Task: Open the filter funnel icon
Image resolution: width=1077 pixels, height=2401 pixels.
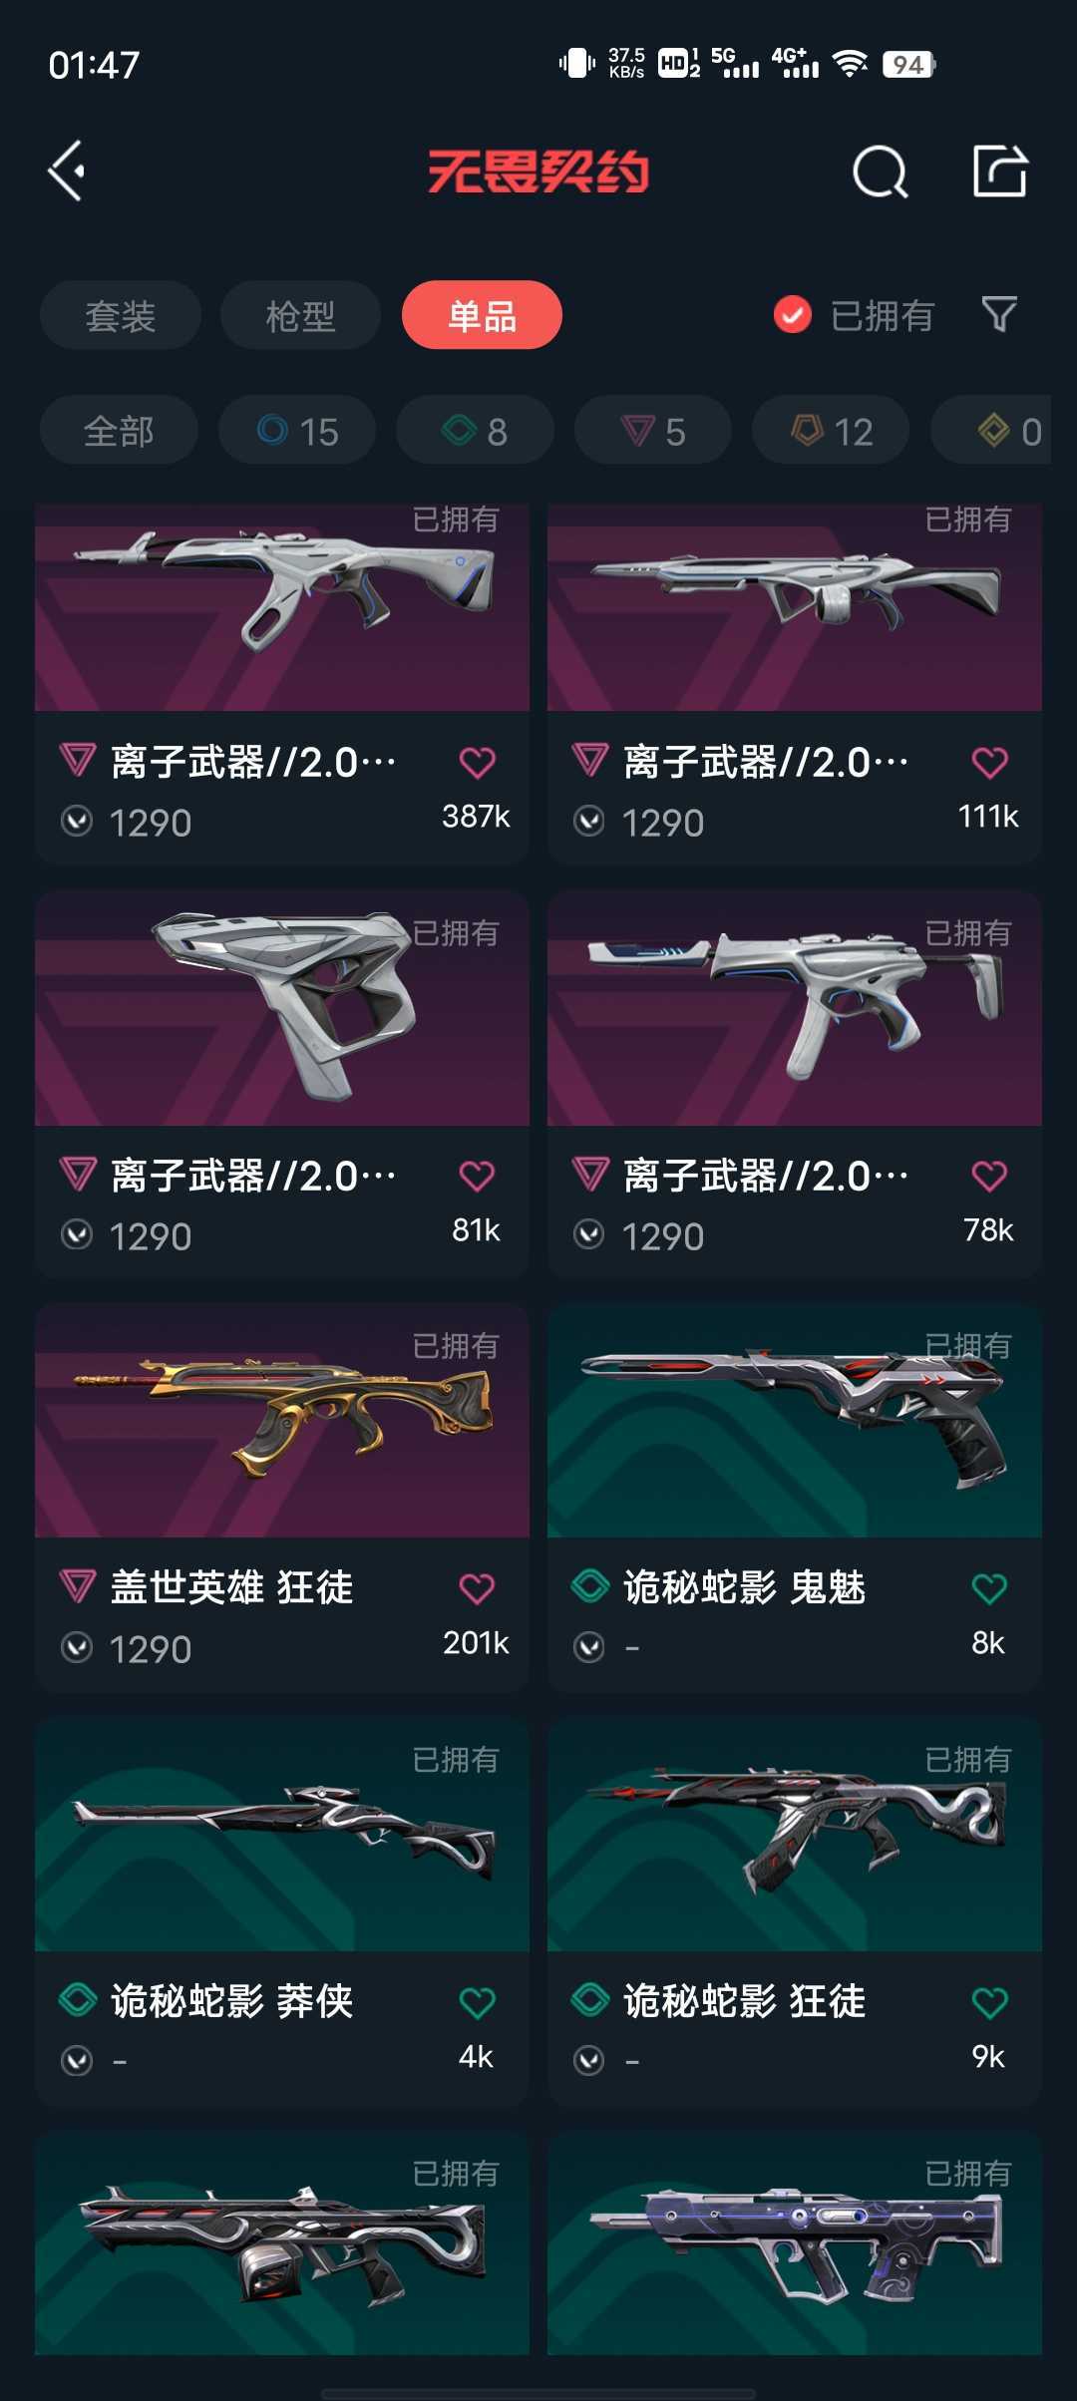Action: click(999, 315)
